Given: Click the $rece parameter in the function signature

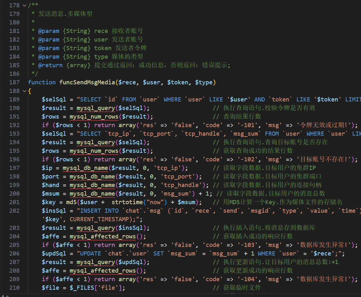Looking at the screenshot, I should (x=127, y=82).
